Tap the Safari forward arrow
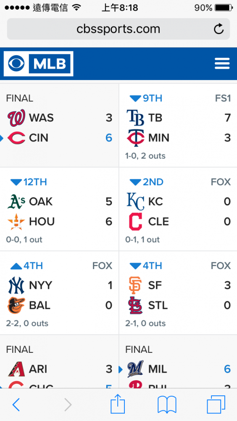This screenshot has width=237, height=421. [68, 405]
